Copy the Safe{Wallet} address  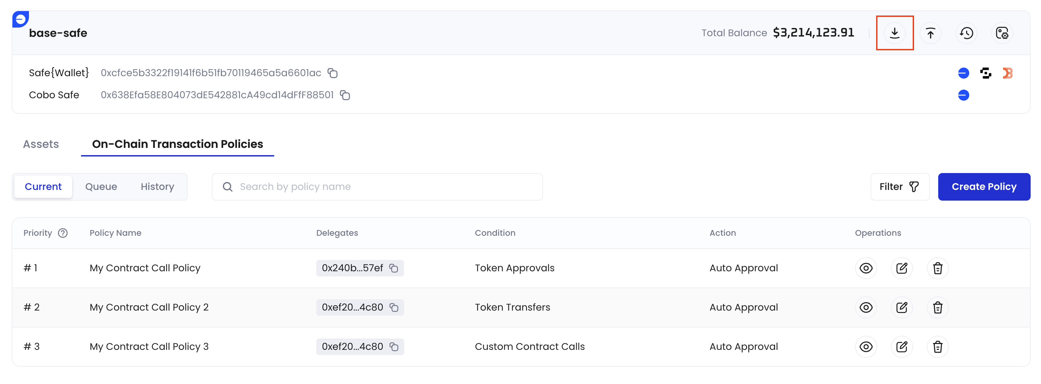click(x=333, y=73)
